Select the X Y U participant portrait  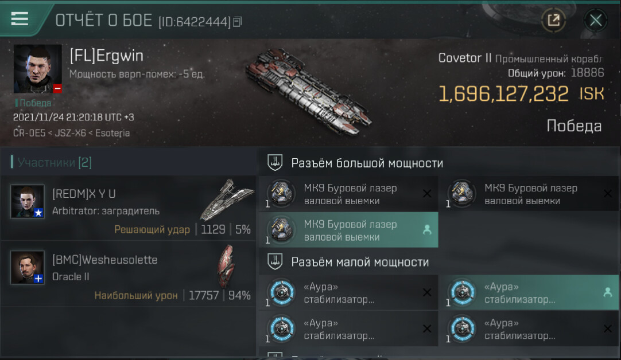(x=28, y=201)
